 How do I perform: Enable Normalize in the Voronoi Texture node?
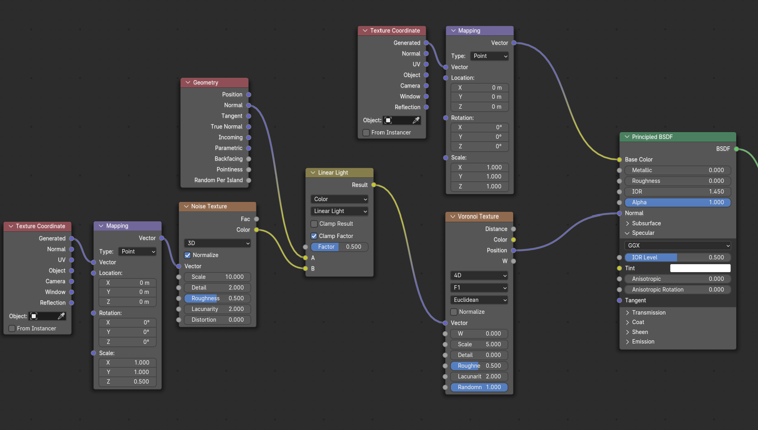tap(454, 312)
